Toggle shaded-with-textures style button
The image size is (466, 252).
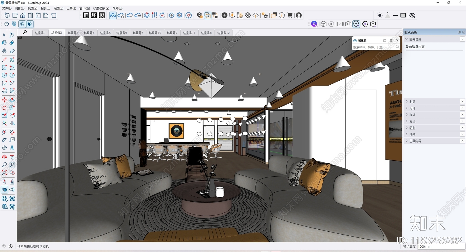point(22,24)
